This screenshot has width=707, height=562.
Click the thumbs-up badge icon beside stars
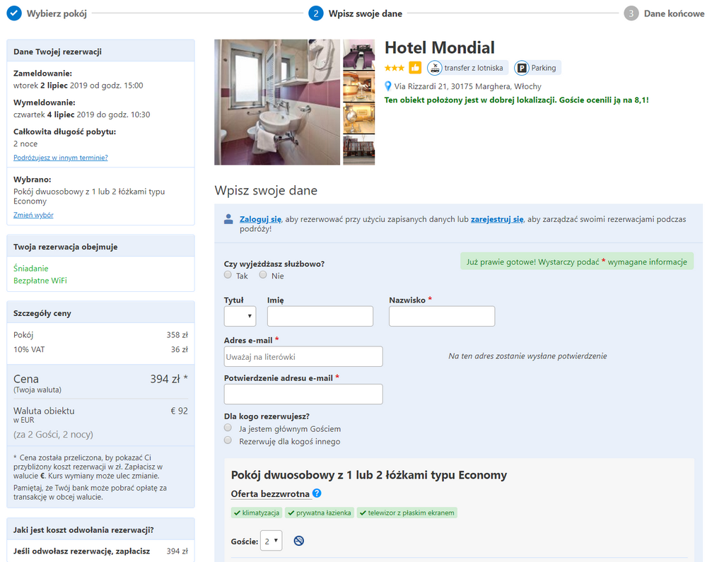tap(415, 68)
